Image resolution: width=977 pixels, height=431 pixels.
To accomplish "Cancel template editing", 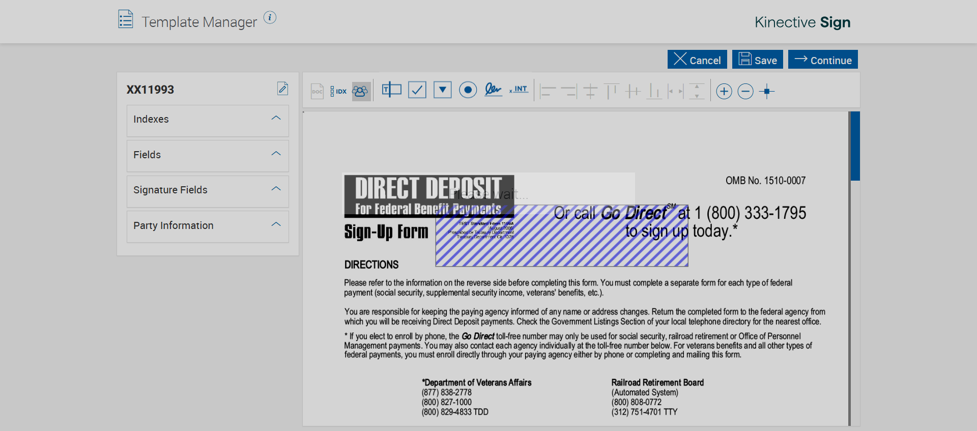I will click(x=697, y=59).
